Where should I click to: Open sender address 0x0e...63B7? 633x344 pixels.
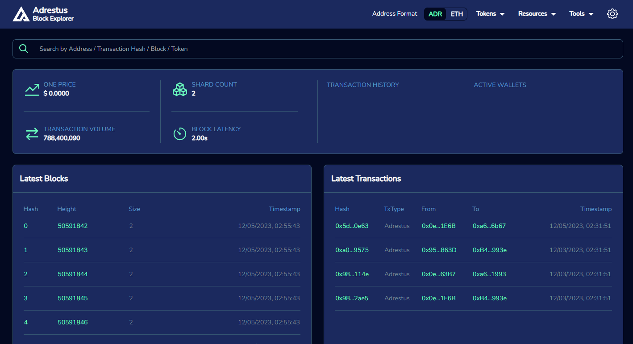(x=438, y=274)
